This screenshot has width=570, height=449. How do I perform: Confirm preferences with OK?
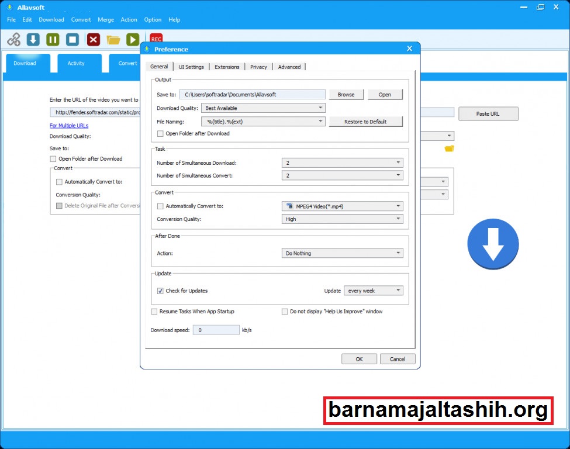pos(359,359)
